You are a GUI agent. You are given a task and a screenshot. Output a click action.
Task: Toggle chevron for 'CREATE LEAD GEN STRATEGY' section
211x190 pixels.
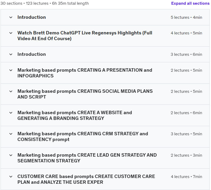[11, 155]
